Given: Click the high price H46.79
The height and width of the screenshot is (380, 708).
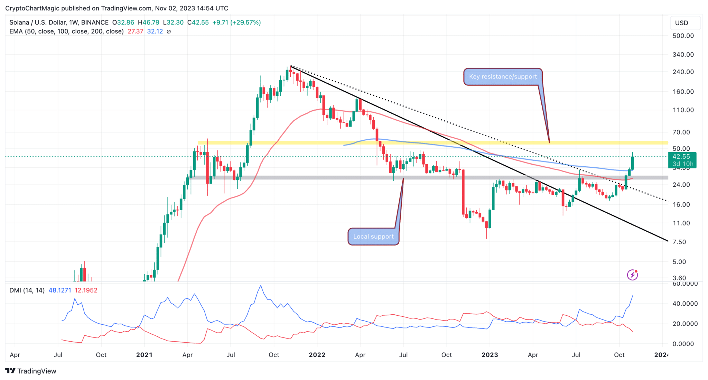Looking at the screenshot, I should tap(149, 22).
